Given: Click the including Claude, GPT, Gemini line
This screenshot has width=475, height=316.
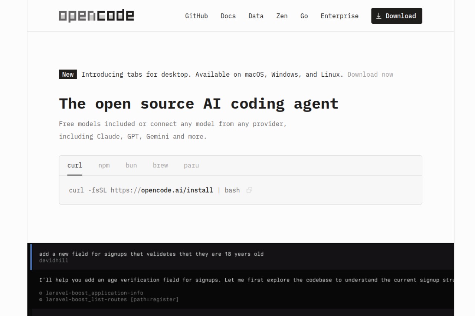Looking at the screenshot, I should 133,136.
